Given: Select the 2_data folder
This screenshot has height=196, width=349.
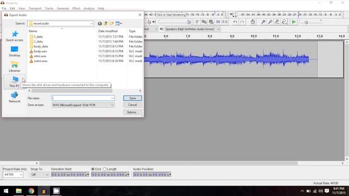Looking at the screenshot, I should point(38,41).
